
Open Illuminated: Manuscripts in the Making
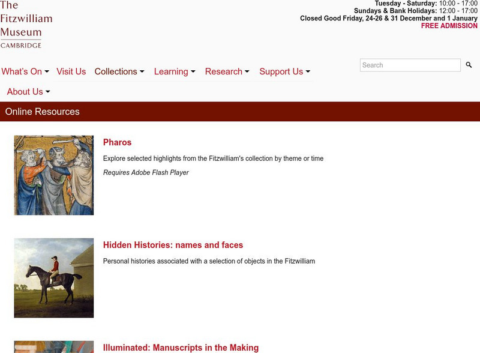[x=181, y=348]
